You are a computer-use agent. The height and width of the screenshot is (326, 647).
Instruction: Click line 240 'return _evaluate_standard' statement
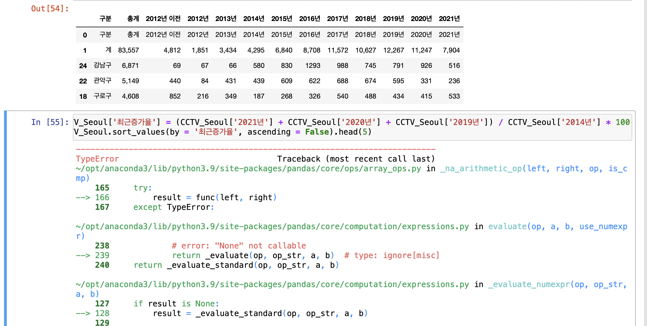click(x=236, y=265)
